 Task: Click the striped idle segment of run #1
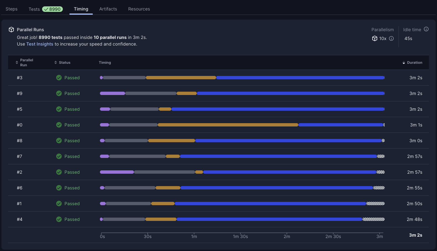[376, 204]
